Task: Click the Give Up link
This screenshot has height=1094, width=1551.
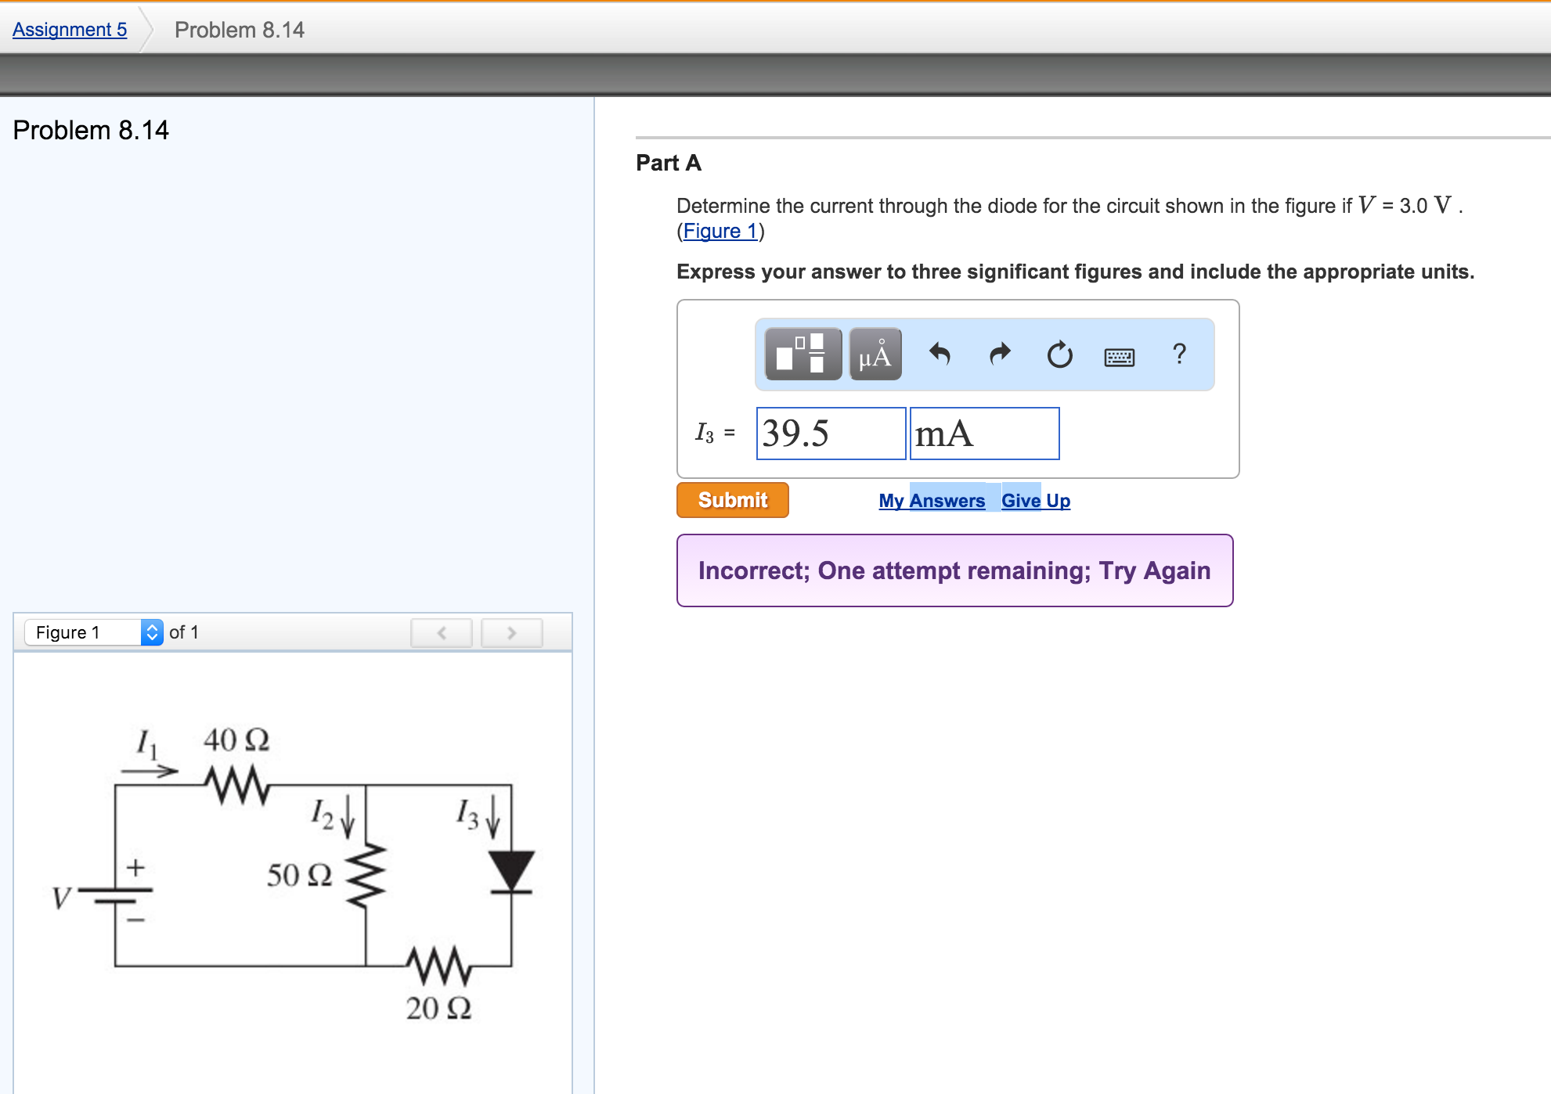Action: click(1036, 500)
